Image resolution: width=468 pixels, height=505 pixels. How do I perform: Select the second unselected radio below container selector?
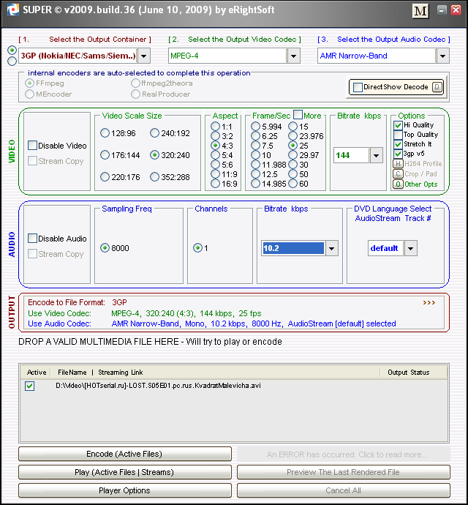point(12,61)
